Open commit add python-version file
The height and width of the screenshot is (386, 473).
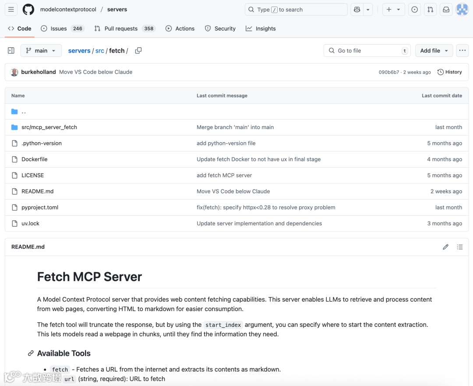coord(226,143)
